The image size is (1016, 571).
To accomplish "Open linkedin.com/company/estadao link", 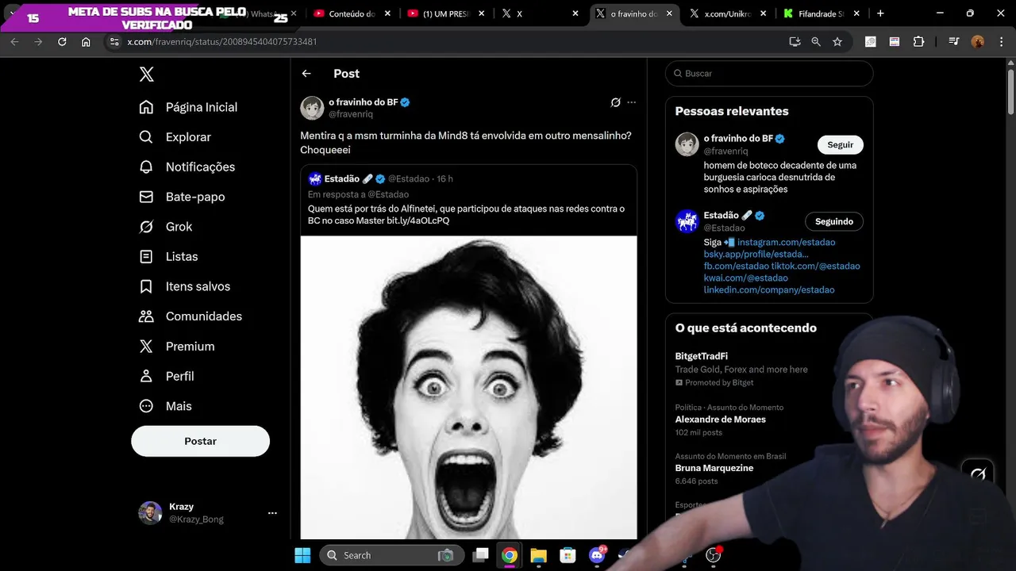I will tap(769, 290).
